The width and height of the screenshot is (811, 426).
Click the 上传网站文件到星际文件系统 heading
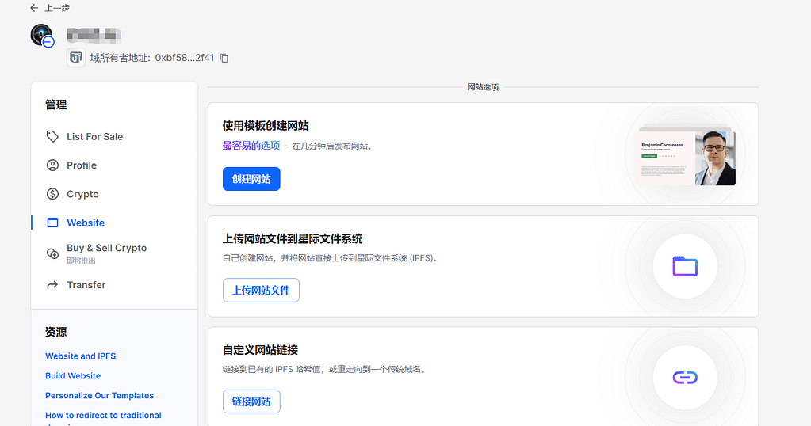coord(293,238)
